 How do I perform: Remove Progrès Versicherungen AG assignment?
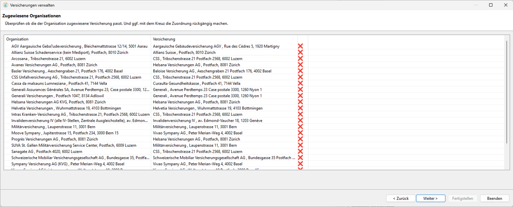300,139
